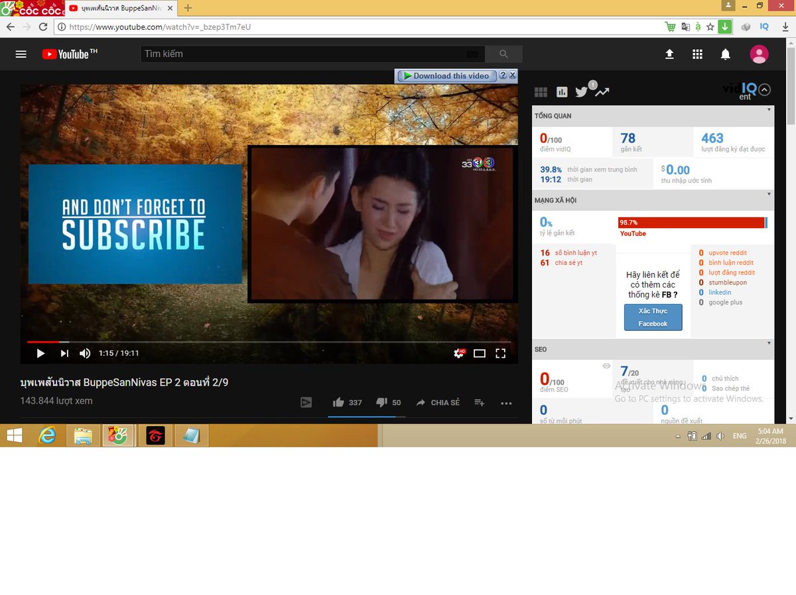Add video to a playlist
Screen dimensions: 796x595
point(480,402)
